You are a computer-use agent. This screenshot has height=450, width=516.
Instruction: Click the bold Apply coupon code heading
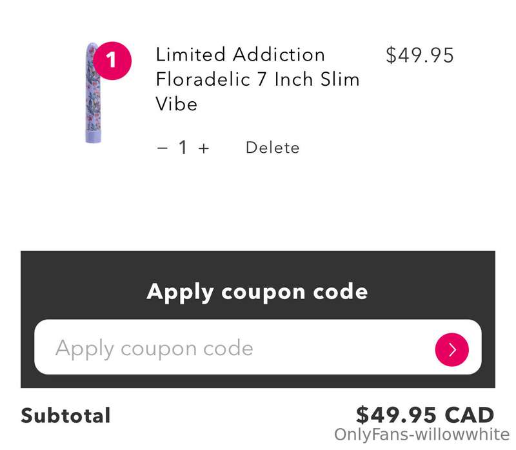257,292
